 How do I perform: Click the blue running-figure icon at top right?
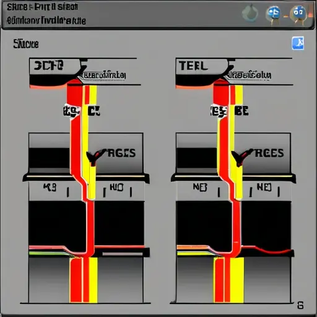(298, 43)
